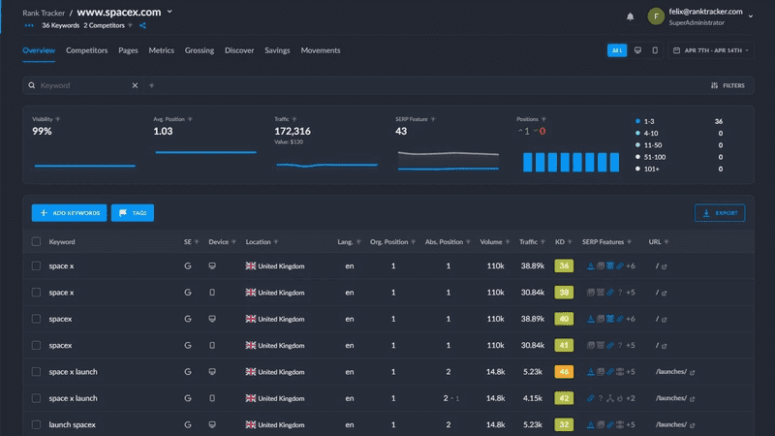Open the Apr 7th - Apr 14th date picker
The height and width of the screenshot is (436, 775).
(711, 50)
